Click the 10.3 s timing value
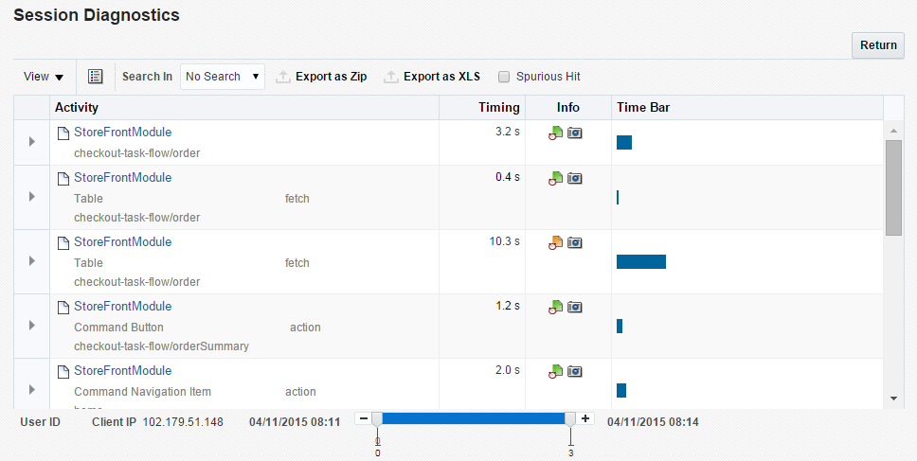 (504, 241)
